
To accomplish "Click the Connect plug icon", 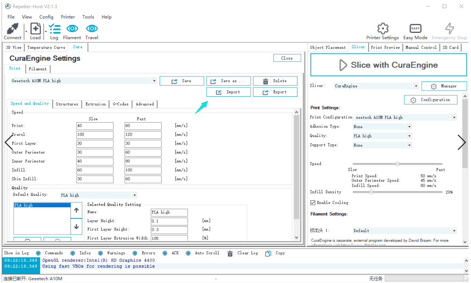I will (13, 29).
